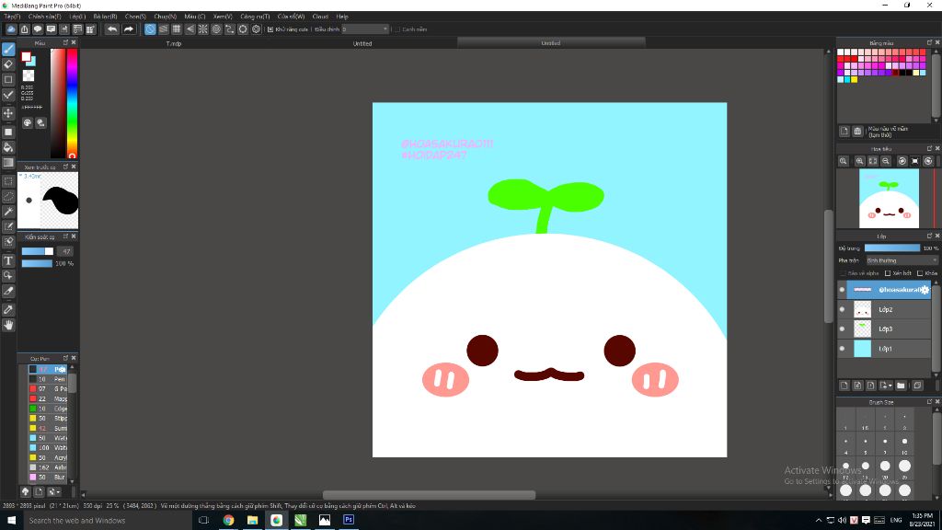
Task: Enable the circle snap icon
Action: click(216, 29)
